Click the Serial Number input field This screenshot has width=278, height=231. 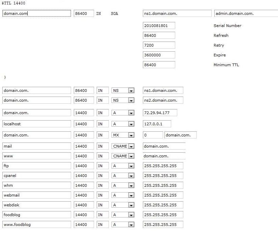159,25
